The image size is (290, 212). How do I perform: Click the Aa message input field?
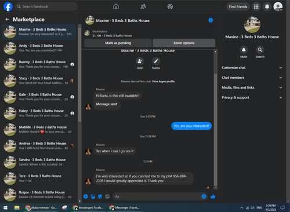[x=157, y=196]
